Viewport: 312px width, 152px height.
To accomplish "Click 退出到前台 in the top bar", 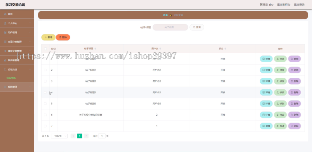I will click(x=284, y=5).
